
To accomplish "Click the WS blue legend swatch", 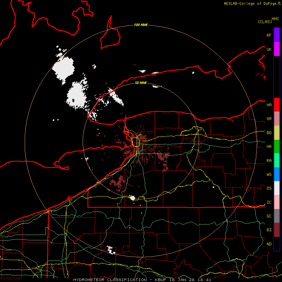I will click(277, 174).
